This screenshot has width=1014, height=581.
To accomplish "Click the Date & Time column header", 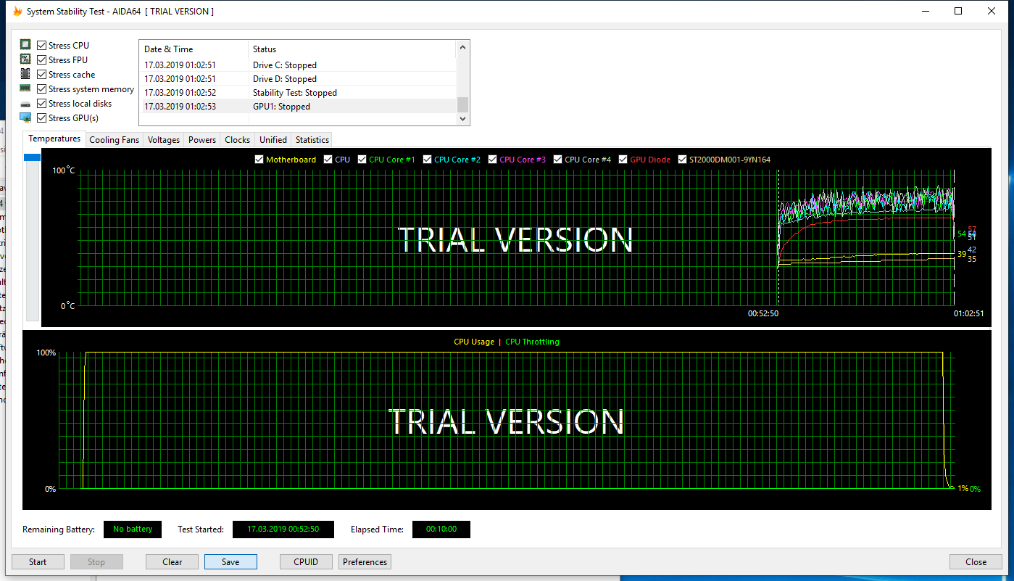I will point(194,49).
